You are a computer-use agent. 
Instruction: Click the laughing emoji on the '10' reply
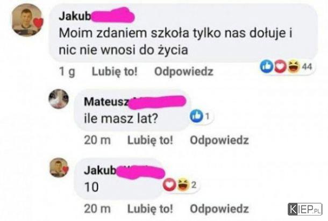click(x=183, y=184)
